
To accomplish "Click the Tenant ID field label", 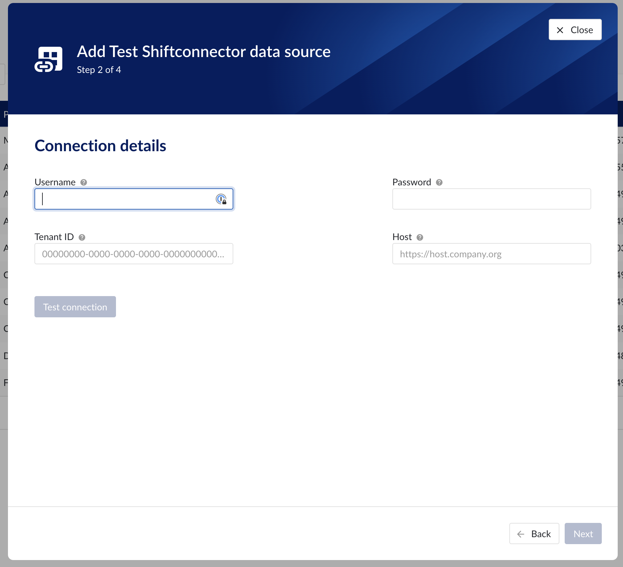I will (x=54, y=237).
